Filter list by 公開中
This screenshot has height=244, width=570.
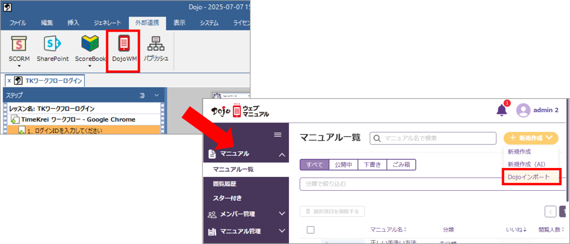pos(343,164)
